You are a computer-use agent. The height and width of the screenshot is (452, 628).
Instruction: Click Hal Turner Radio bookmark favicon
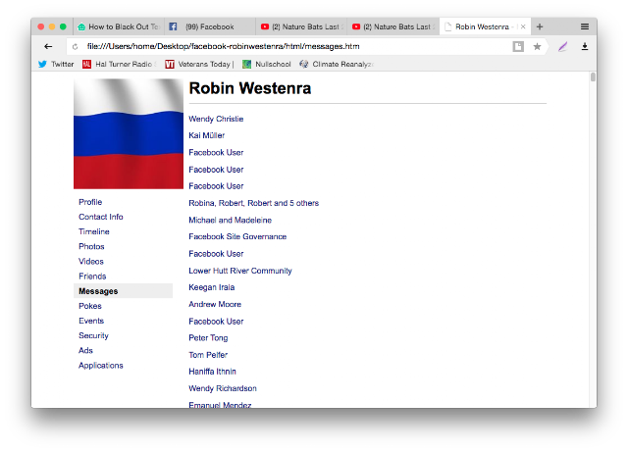point(86,64)
